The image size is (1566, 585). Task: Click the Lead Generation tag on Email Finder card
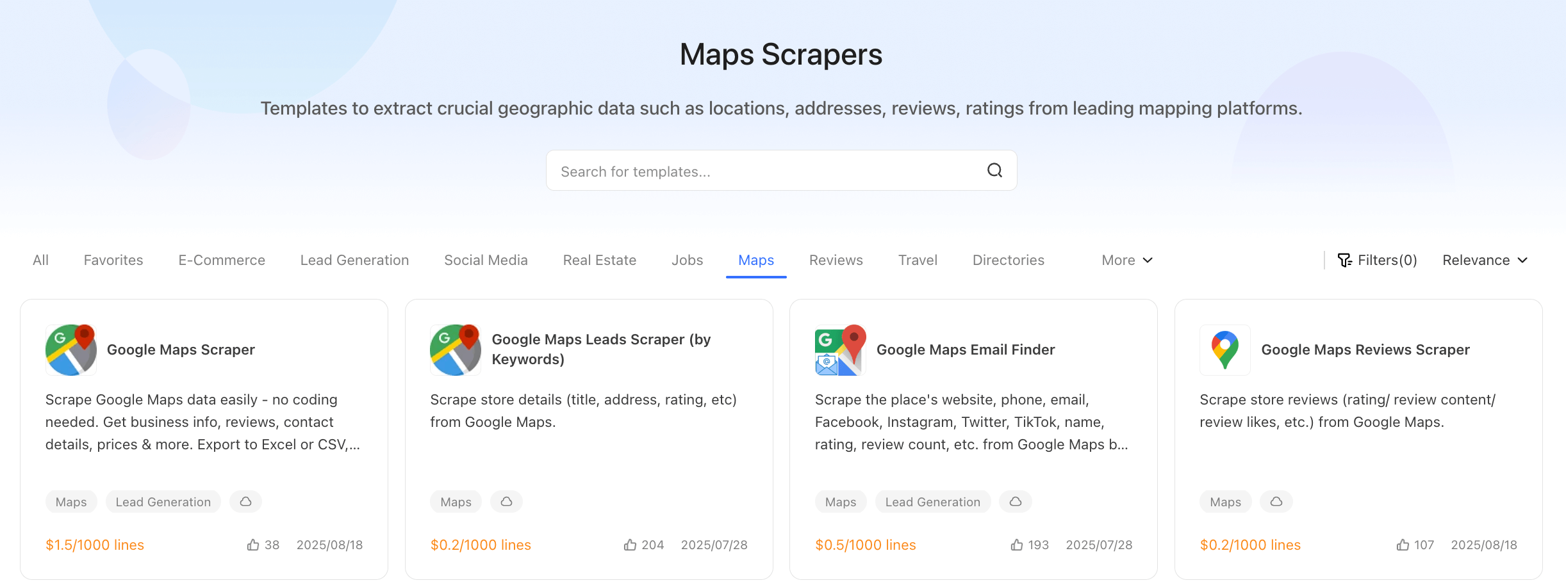coord(932,501)
